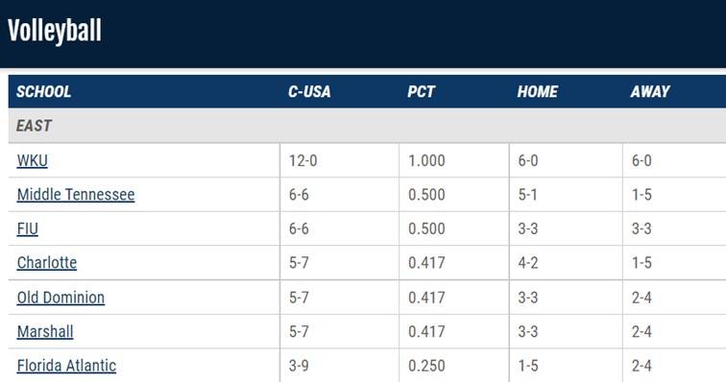The width and height of the screenshot is (726, 382).
Task: Click the HOME column header
Action: click(x=537, y=92)
